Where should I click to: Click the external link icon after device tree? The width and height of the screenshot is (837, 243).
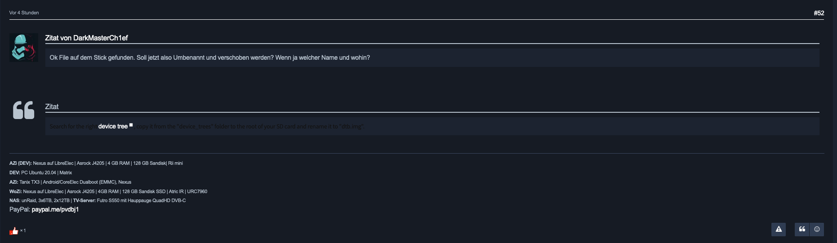pos(131,125)
